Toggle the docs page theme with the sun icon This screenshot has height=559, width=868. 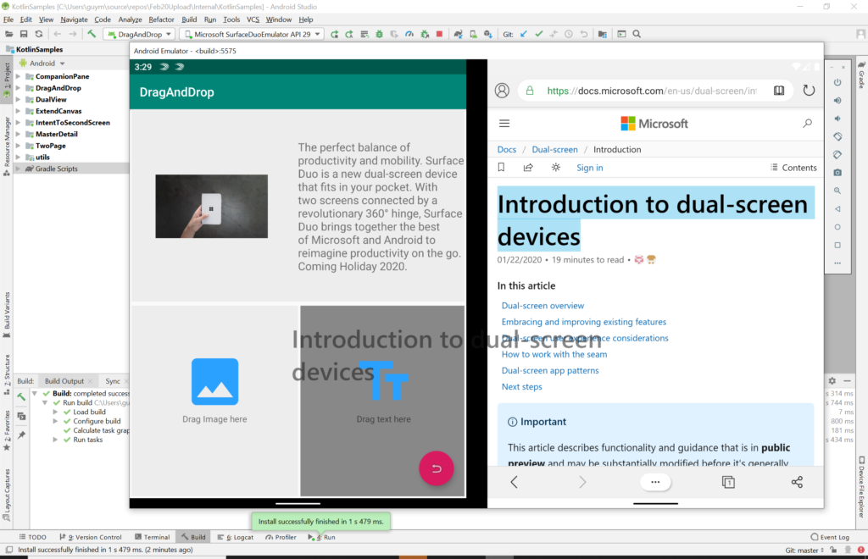pyautogui.click(x=555, y=168)
